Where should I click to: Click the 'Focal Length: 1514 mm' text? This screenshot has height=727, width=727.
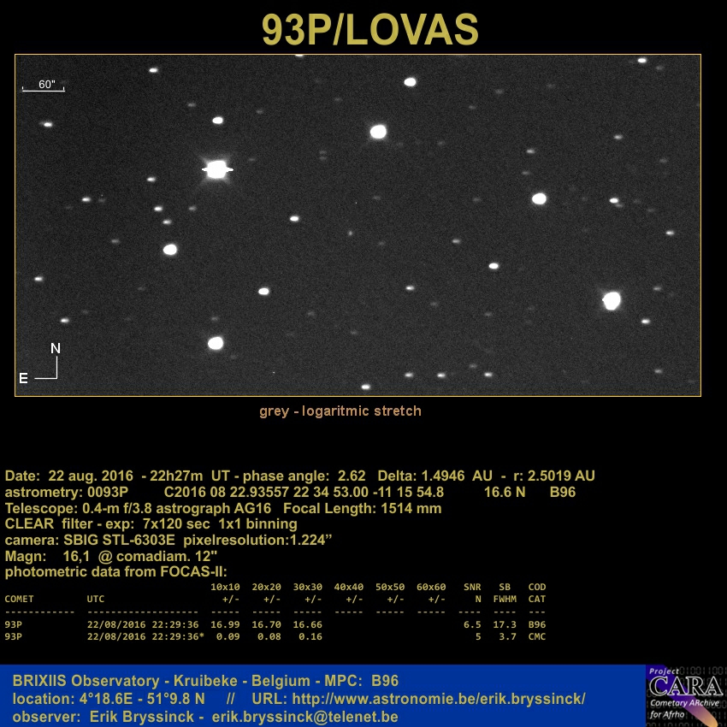(362, 509)
